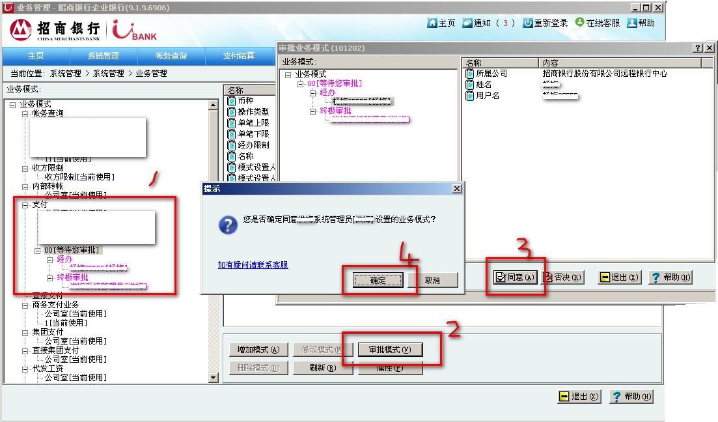
Task: Click the help question-mark in dialog title bar
Action: (696, 48)
